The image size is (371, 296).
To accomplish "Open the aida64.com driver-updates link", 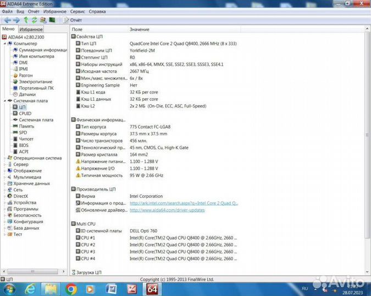I will click(167, 210).
